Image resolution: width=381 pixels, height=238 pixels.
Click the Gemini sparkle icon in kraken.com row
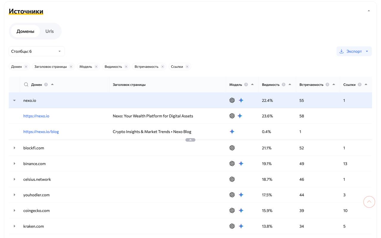click(x=241, y=226)
